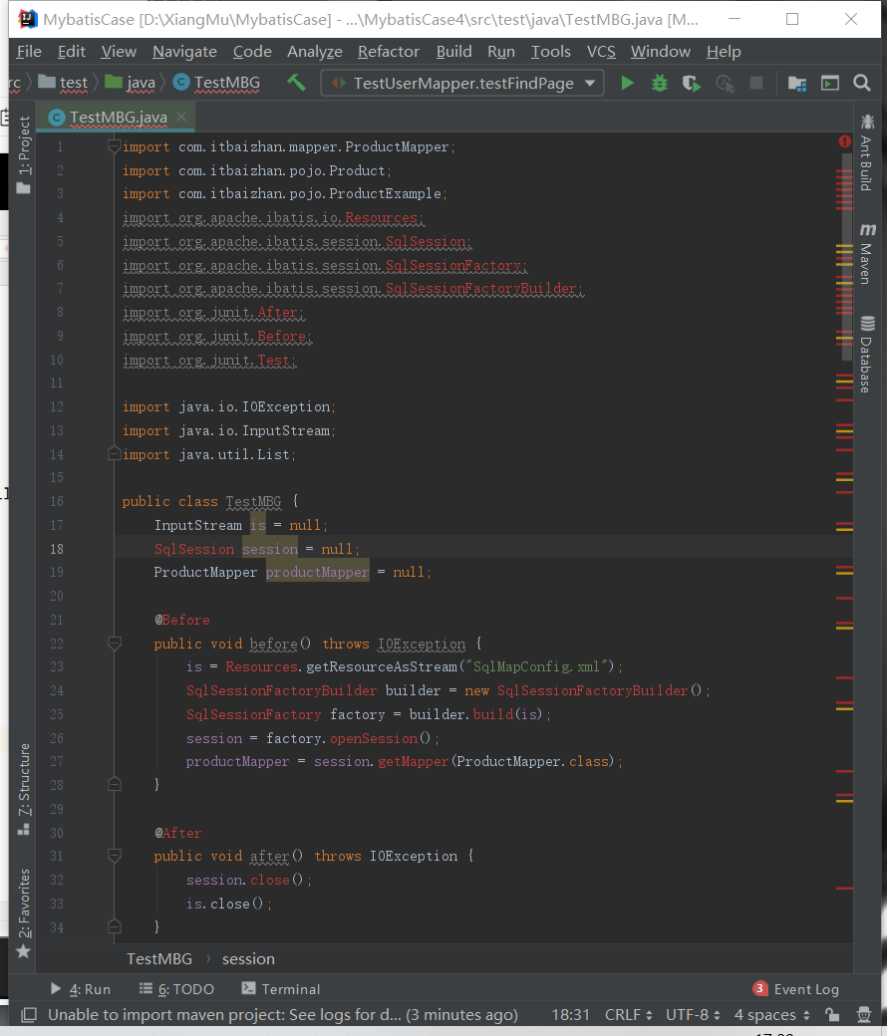Collapse the import block fold at line 1
The height and width of the screenshot is (1036, 887).
click(x=114, y=146)
